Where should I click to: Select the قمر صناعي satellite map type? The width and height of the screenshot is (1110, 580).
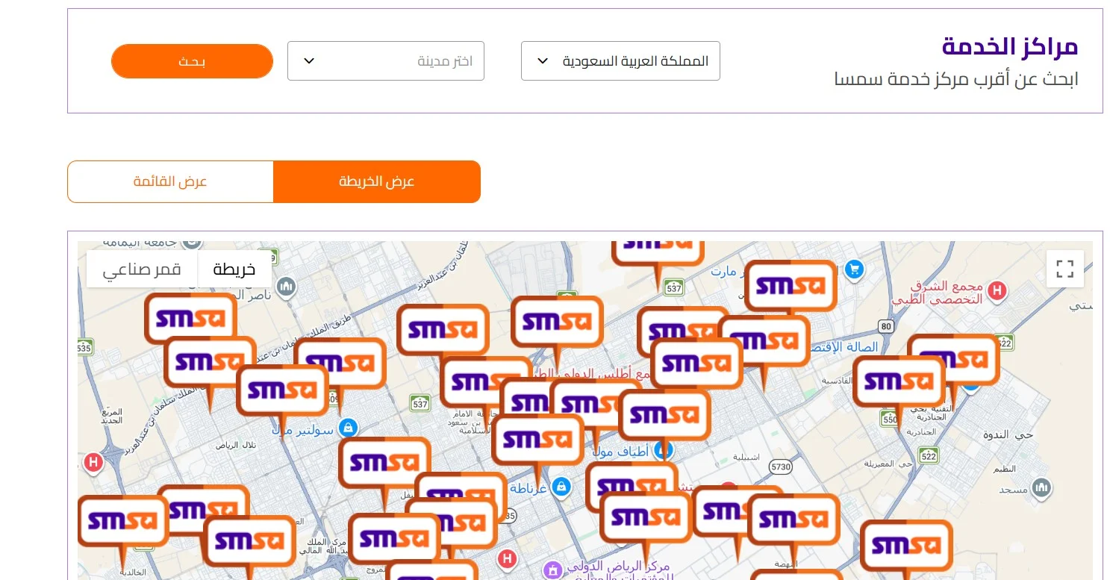click(x=142, y=269)
